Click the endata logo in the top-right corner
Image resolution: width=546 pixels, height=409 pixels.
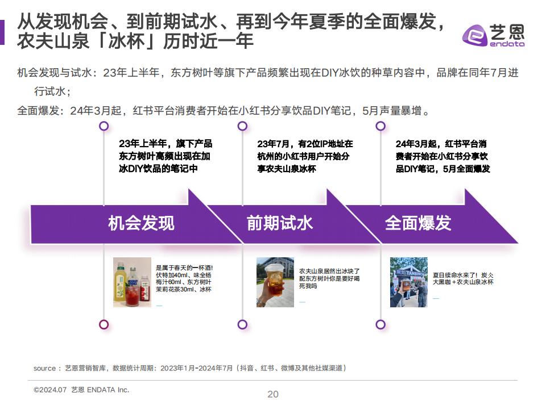pos(494,35)
